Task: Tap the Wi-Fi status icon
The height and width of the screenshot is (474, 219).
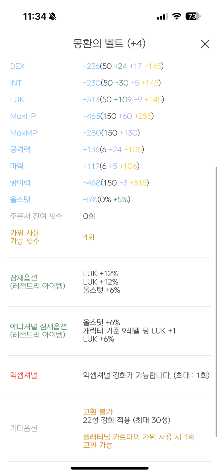Action: (x=177, y=16)
